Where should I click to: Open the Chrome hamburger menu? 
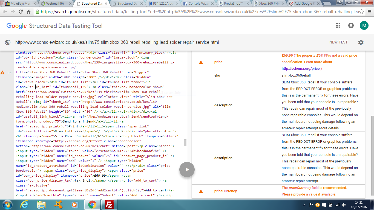tap(369, 12)
